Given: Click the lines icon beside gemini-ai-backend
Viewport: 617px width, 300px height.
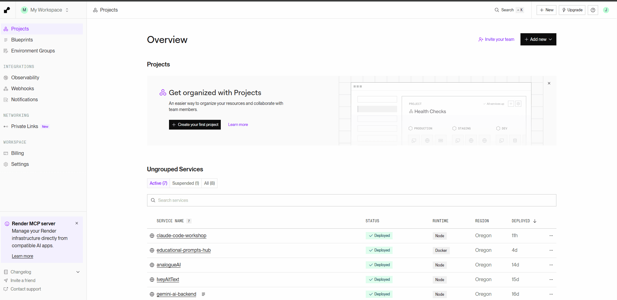Looking at the screenshot, I should point(203,294).
